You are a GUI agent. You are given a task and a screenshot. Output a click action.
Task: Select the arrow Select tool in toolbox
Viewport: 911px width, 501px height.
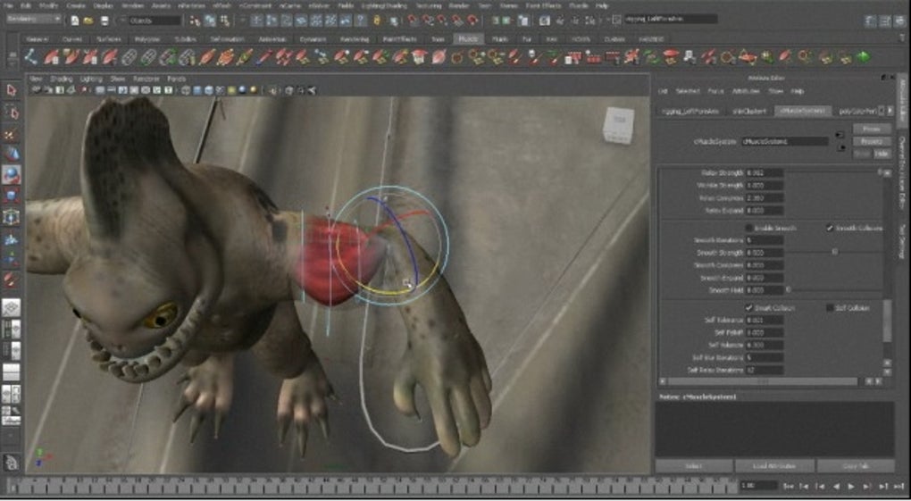pos(11,90)
